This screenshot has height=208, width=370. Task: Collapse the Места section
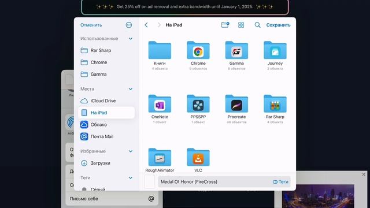[x=131, y=89]
